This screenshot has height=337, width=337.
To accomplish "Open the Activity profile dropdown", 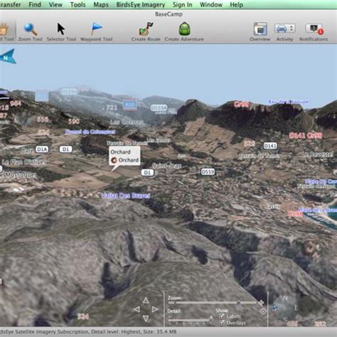I will tap(285, 28).
